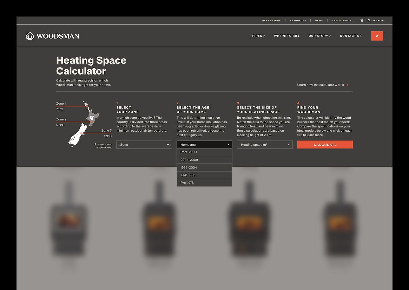Open the Zone dropdown
Viewport: 409px width, 290px height.
[144, 145]
